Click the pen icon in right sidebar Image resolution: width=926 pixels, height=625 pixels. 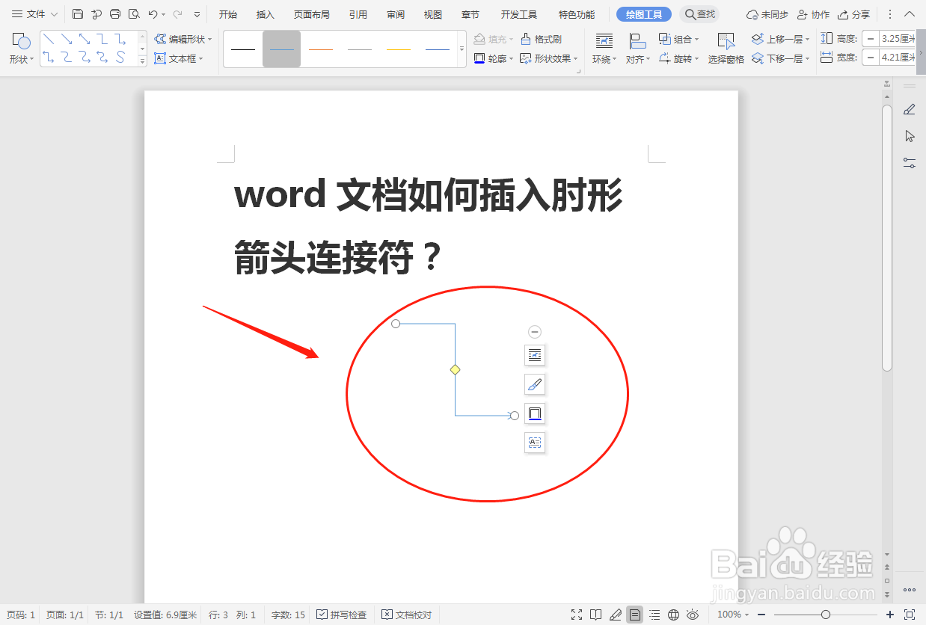coord(910,110)
